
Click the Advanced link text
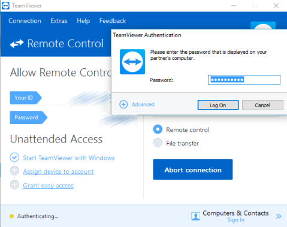click(x=143, y=104)
